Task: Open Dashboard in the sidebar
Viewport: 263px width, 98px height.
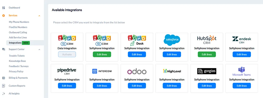Action: tap(14, 8)
